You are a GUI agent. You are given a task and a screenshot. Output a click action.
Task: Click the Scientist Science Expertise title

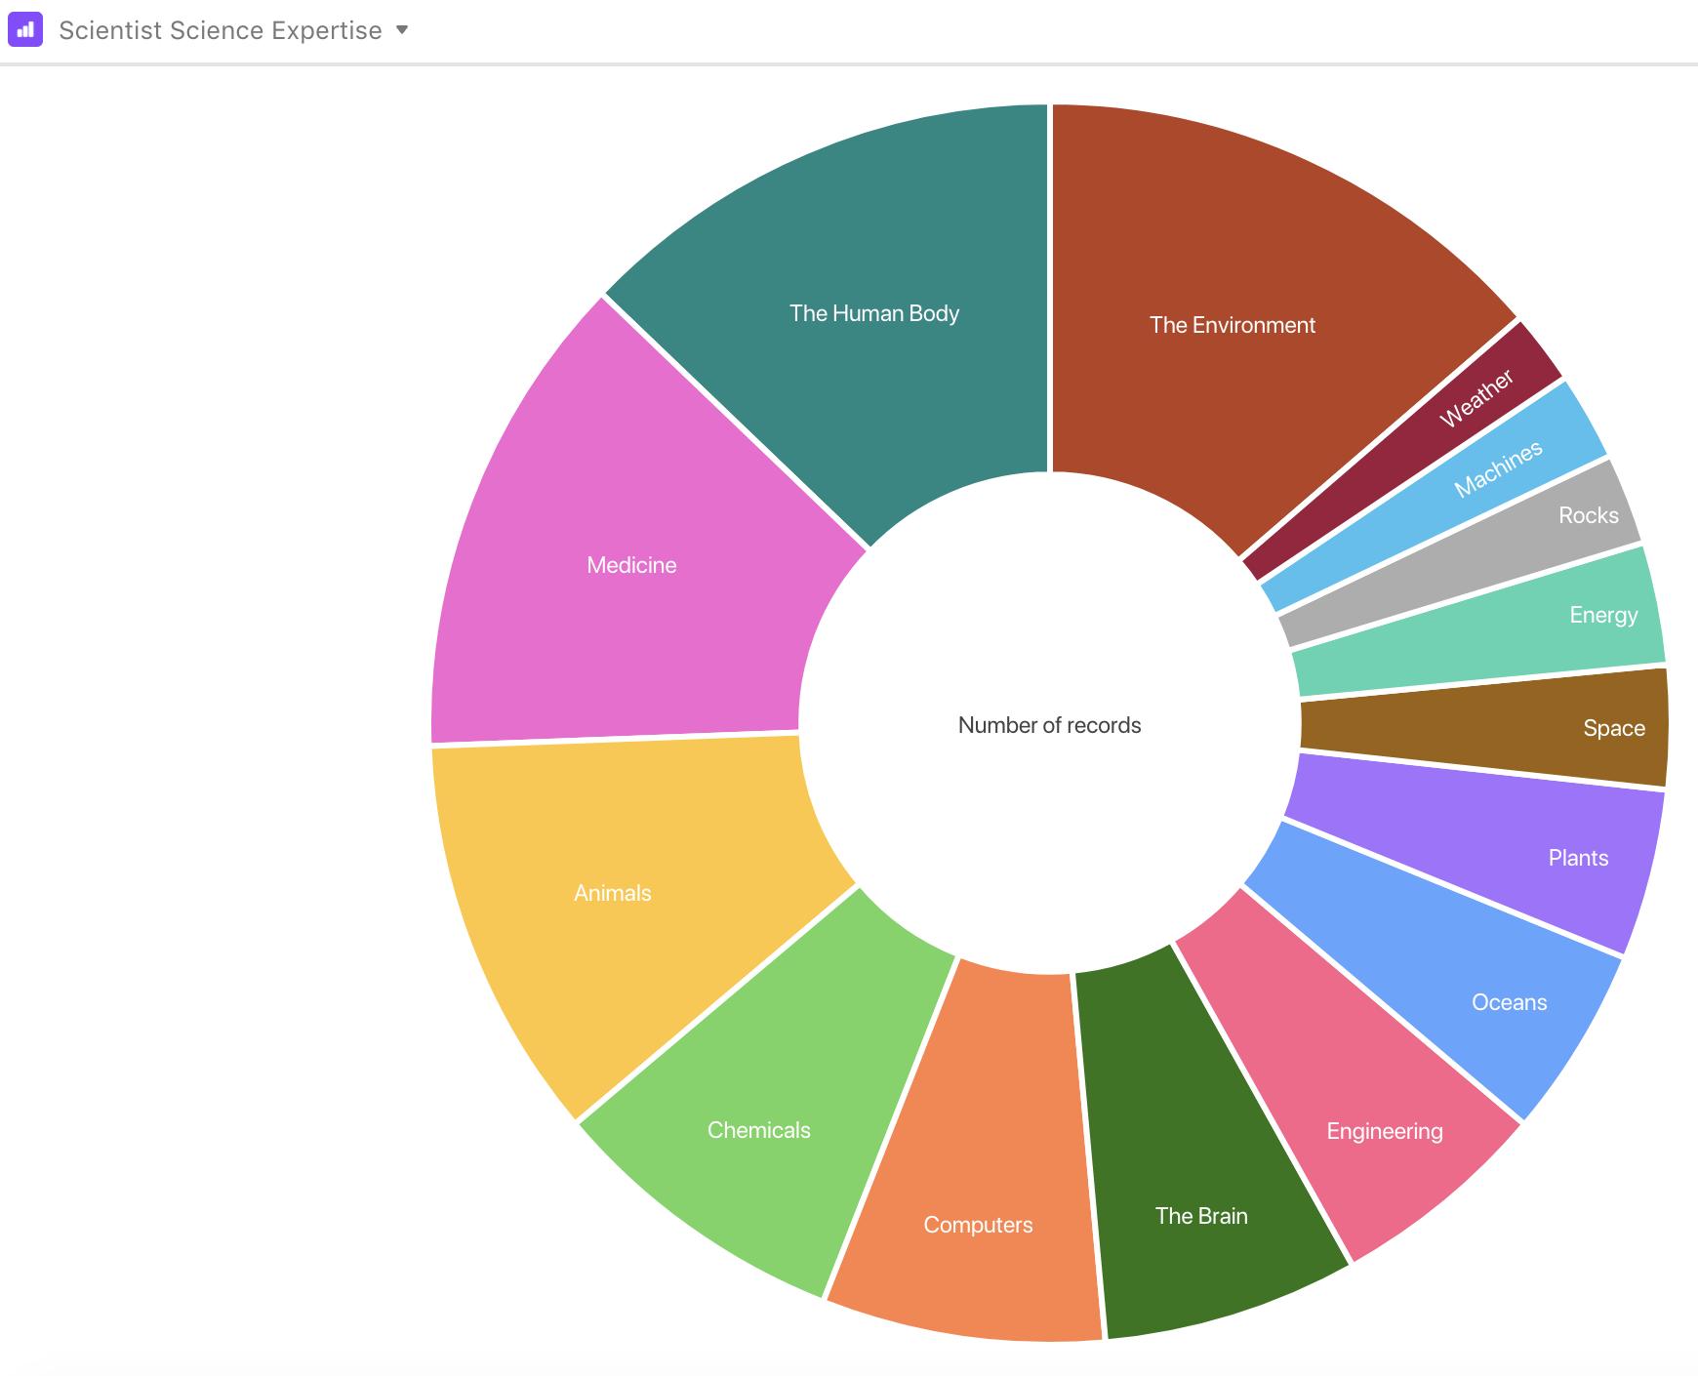click(220, 30)
